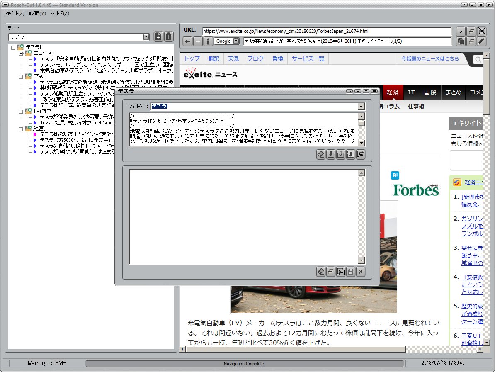Click the stacked pages icon beside title field

point(461,41)
